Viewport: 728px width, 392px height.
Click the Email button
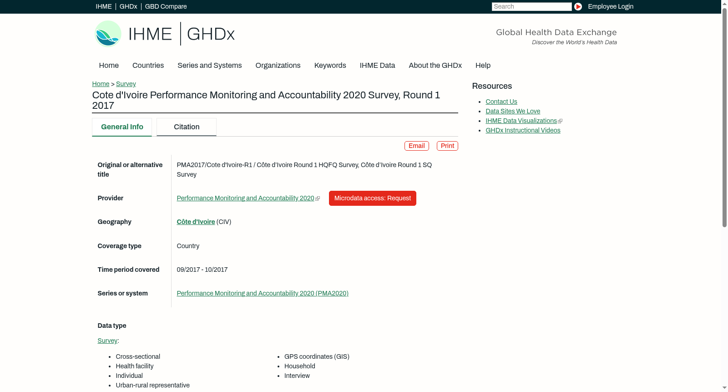[x=416, y=146]
